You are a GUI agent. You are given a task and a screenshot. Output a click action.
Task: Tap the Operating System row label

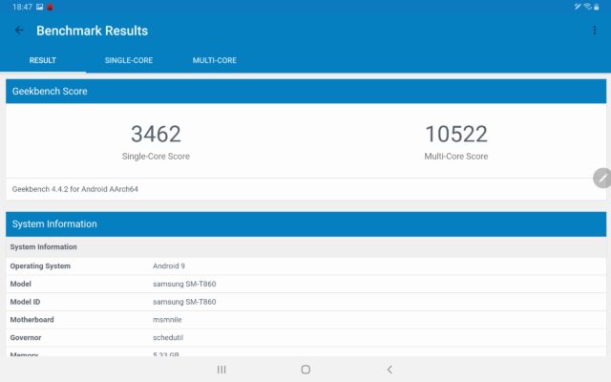[40, 265]
